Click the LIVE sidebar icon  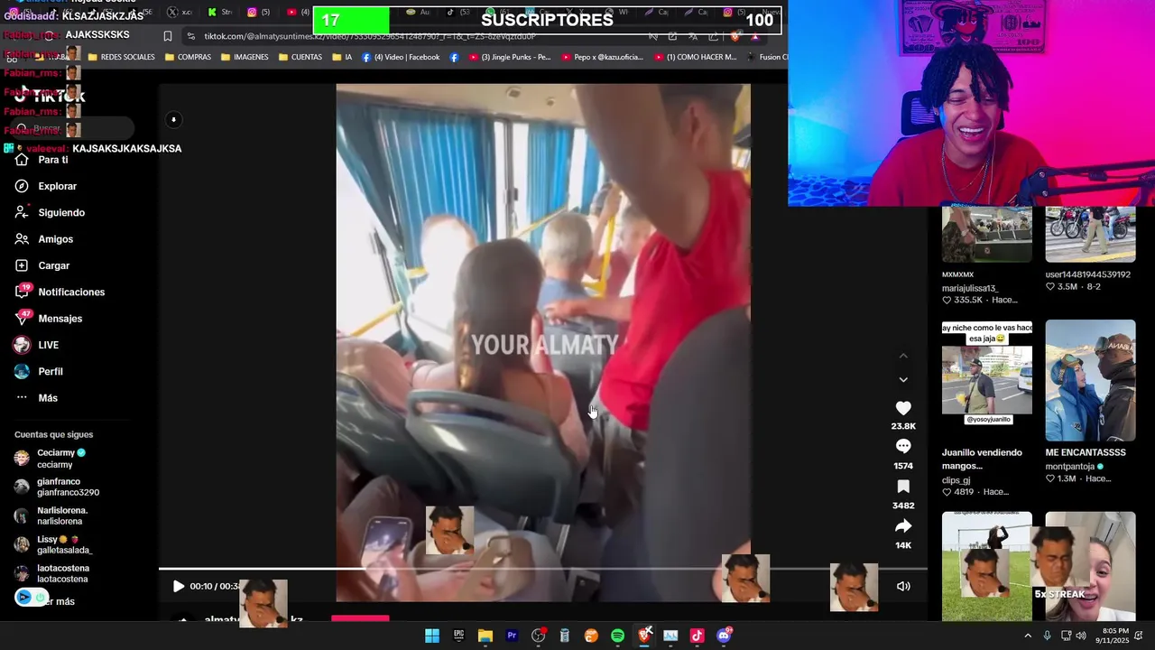click(22, 345)
